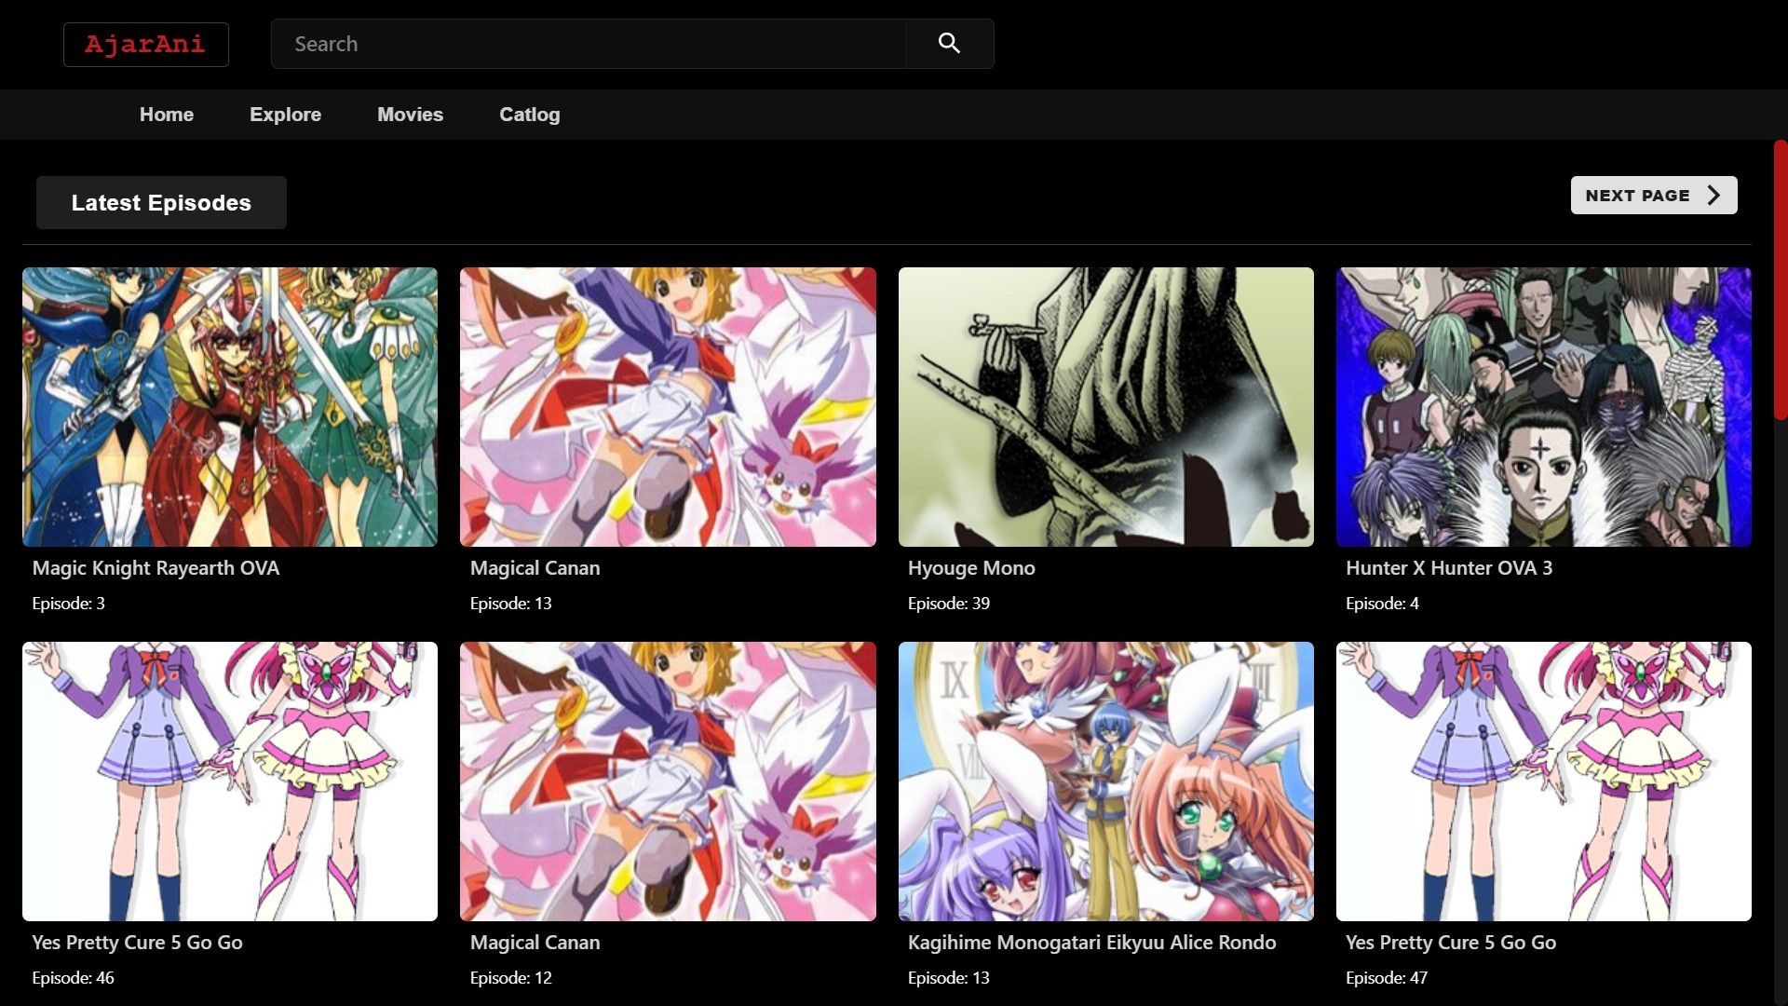1788x1006 pixels.
Task: Open the Catlog nav item
Action: (x=529, y=115)
